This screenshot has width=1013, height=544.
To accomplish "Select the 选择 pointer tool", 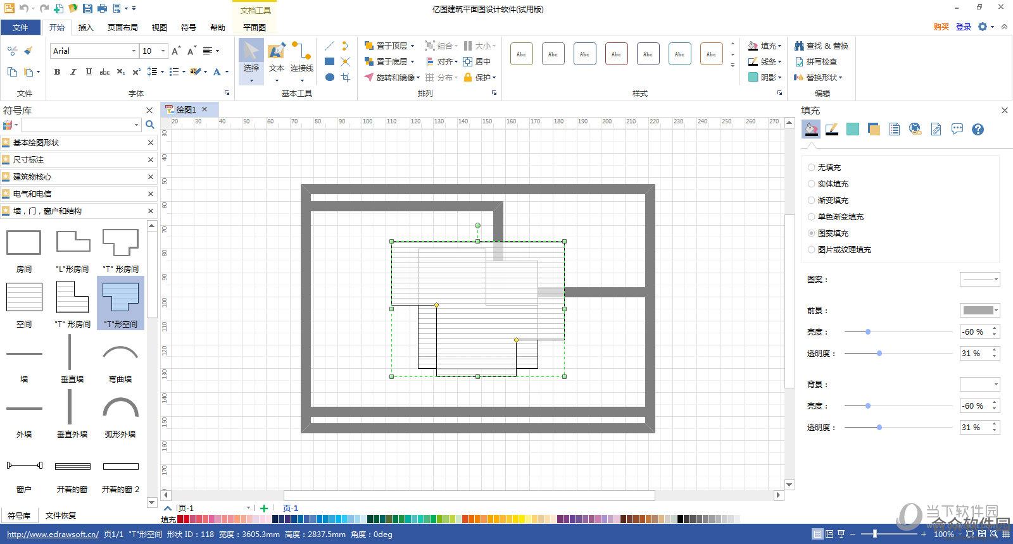I will 251,61.
